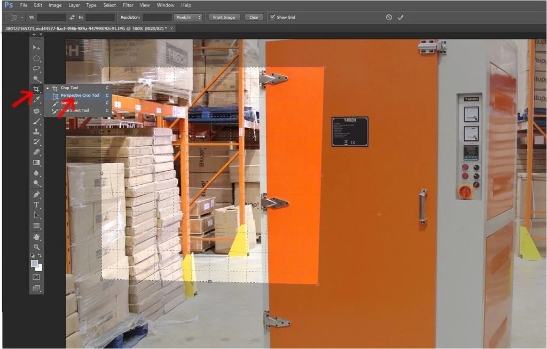Select the Brush tool

click(36, 121)
